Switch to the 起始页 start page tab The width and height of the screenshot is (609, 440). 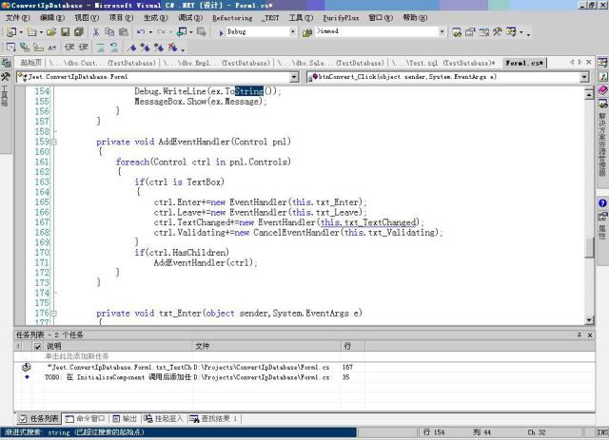pyautogui.click(x=31, y=63)
